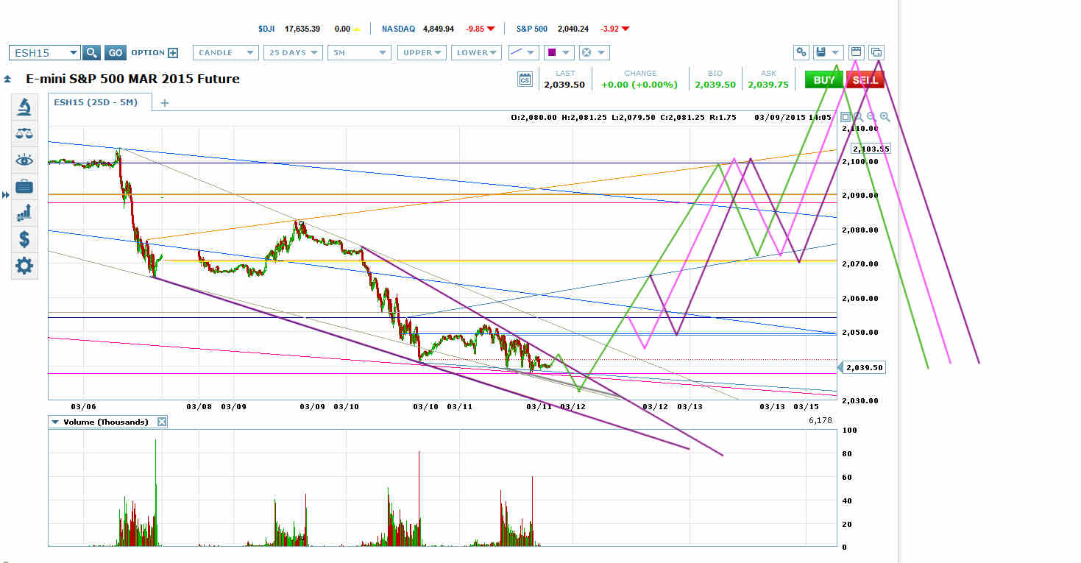Pick the purple drawing color swatch
1081x563 pixels.
point(551,52)
